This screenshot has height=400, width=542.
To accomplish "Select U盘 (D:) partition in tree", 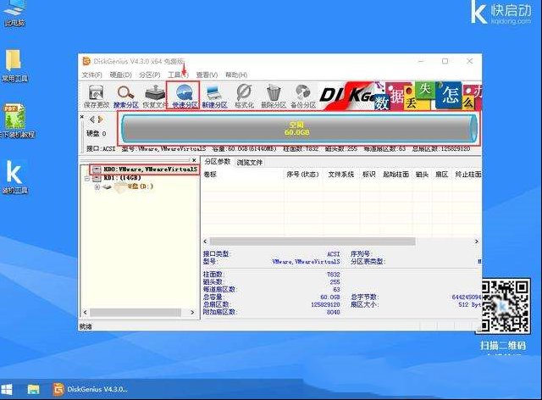I will click(141, 186).
